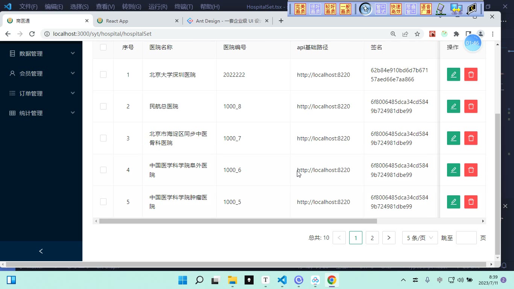The height and width of the screenshot is (289, 514).
Task: Share this page via address bar icon
Action: click(x=405, y=34)
